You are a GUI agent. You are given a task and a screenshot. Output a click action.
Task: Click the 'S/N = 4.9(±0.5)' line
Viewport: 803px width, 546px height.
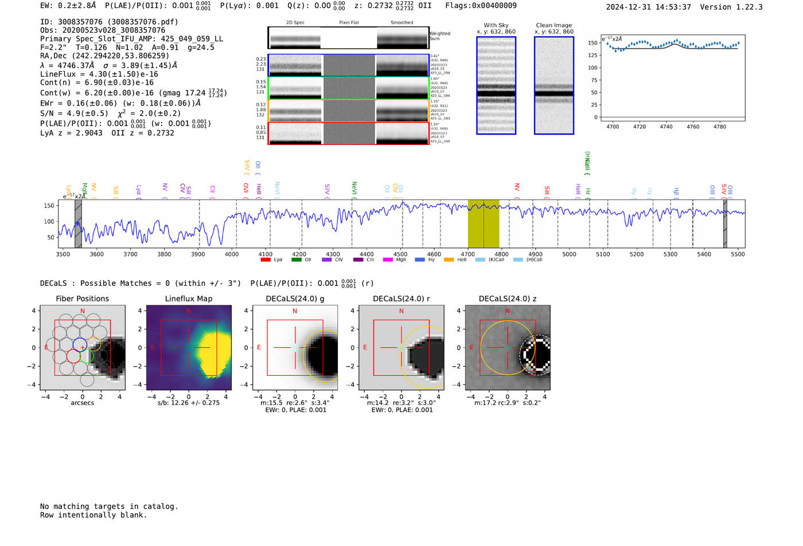coord(75,113)
